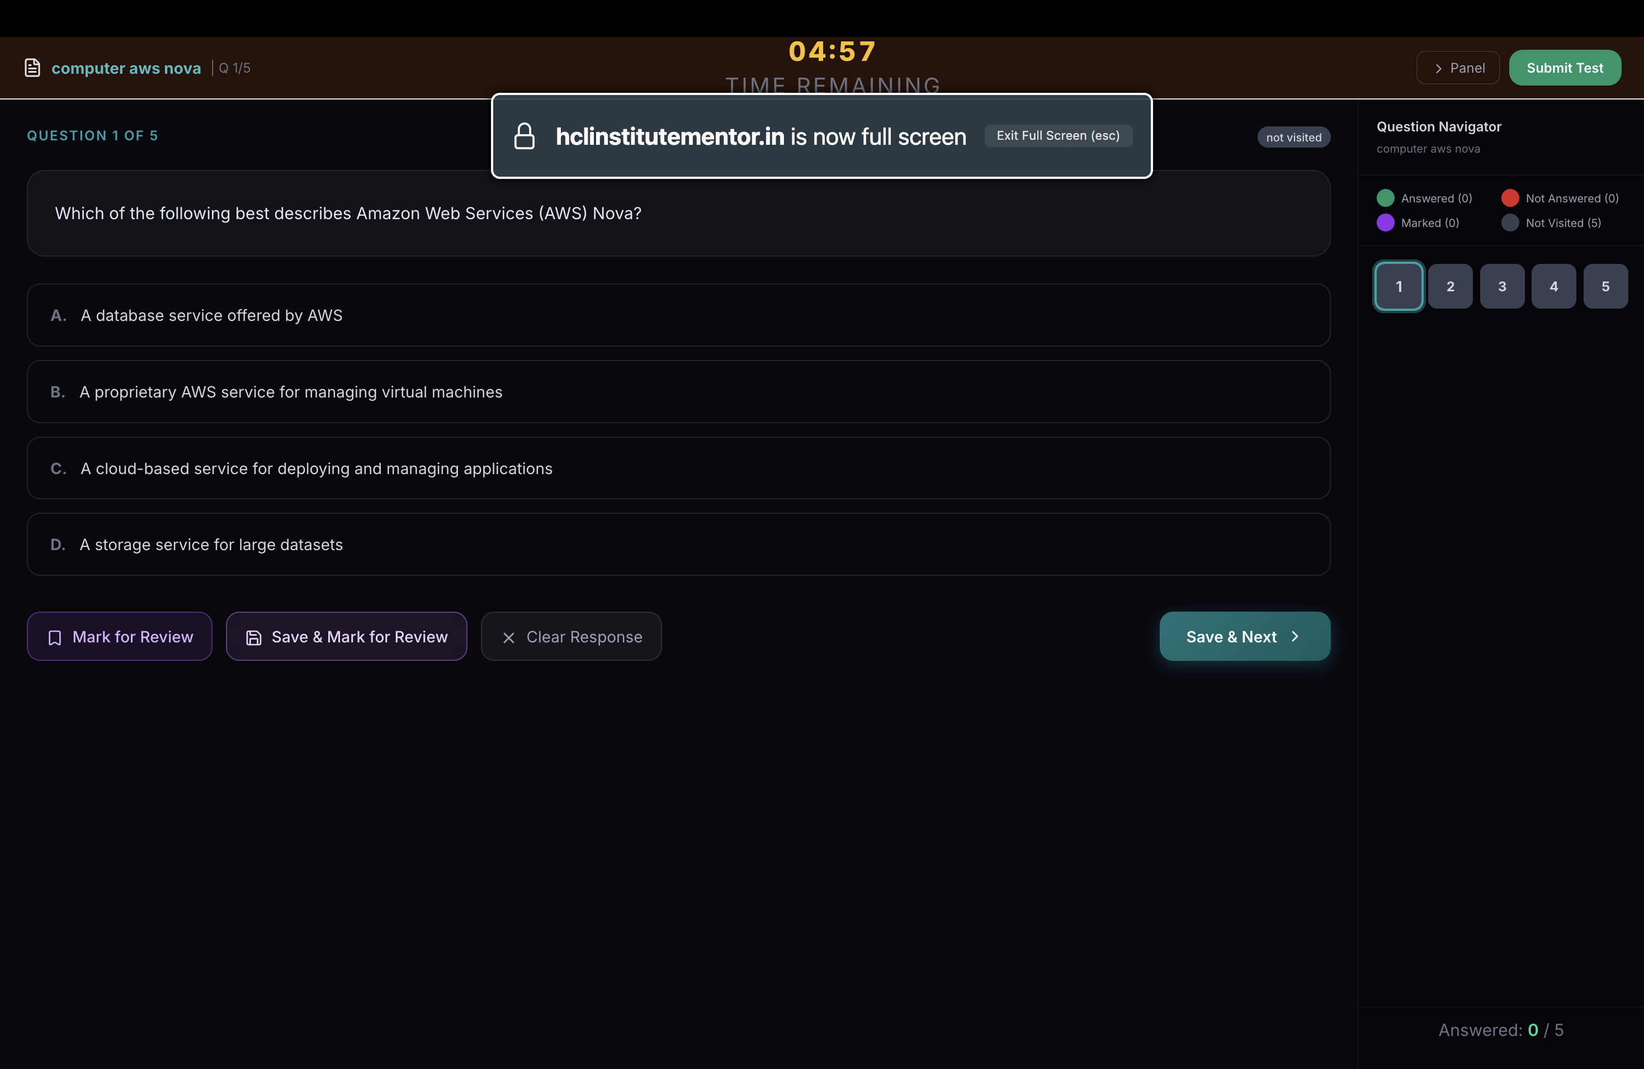Click the arrow icon on Save & Next
The image size is (1644, 1069).
click(x=1295, y=636)
